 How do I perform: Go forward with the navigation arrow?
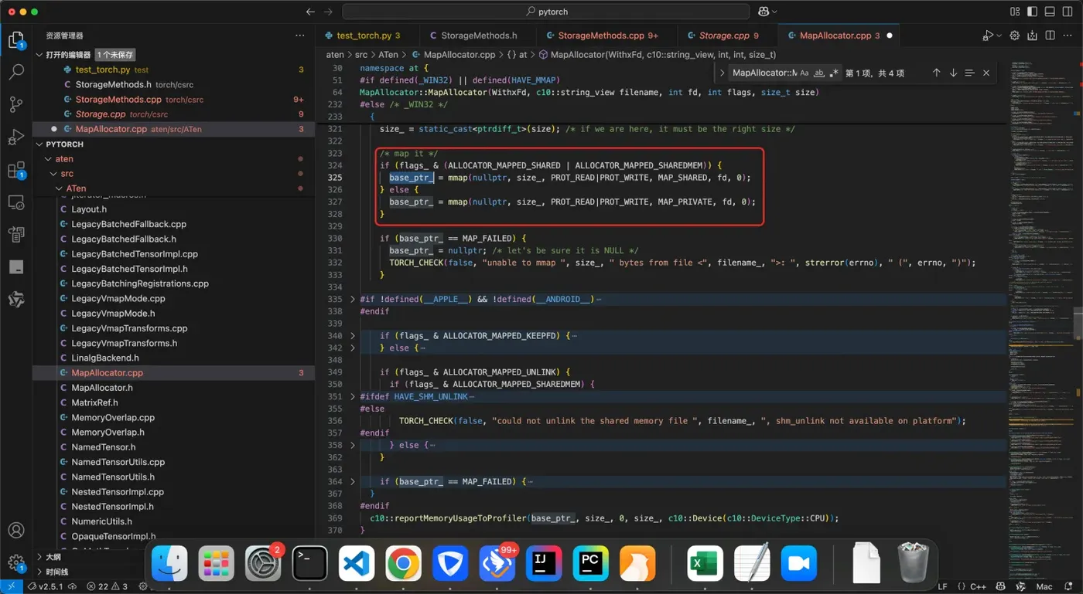328,12
